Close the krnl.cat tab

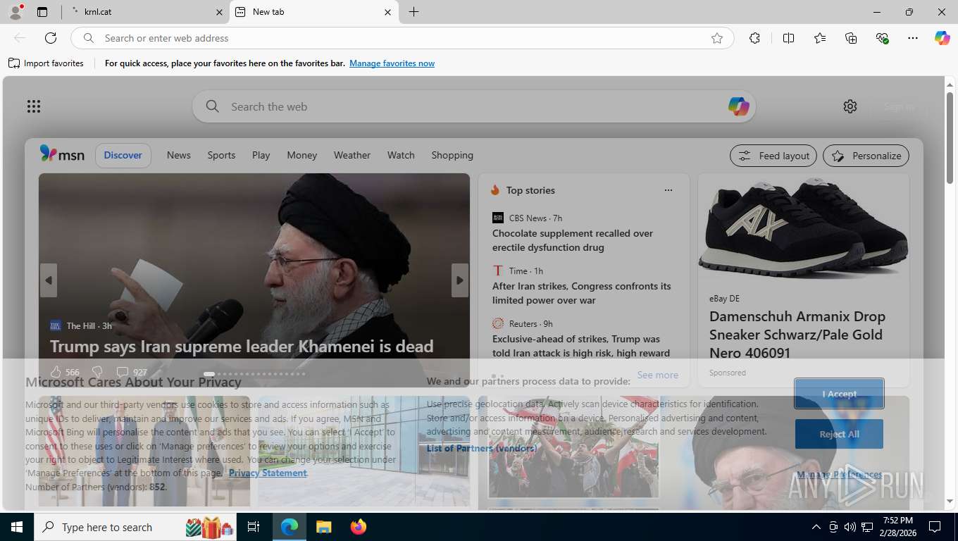[219, 12]
